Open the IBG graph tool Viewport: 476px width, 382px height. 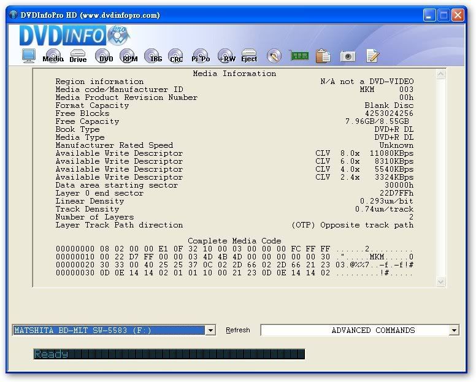tap(153, 56)
